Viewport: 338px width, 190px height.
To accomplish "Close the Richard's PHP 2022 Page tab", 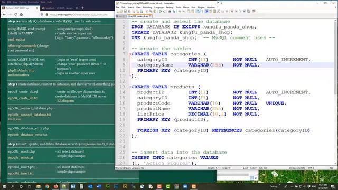I will point(37,8).
